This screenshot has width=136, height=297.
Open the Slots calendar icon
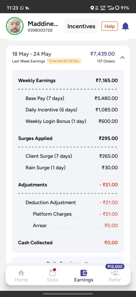[x=52, y=273]
